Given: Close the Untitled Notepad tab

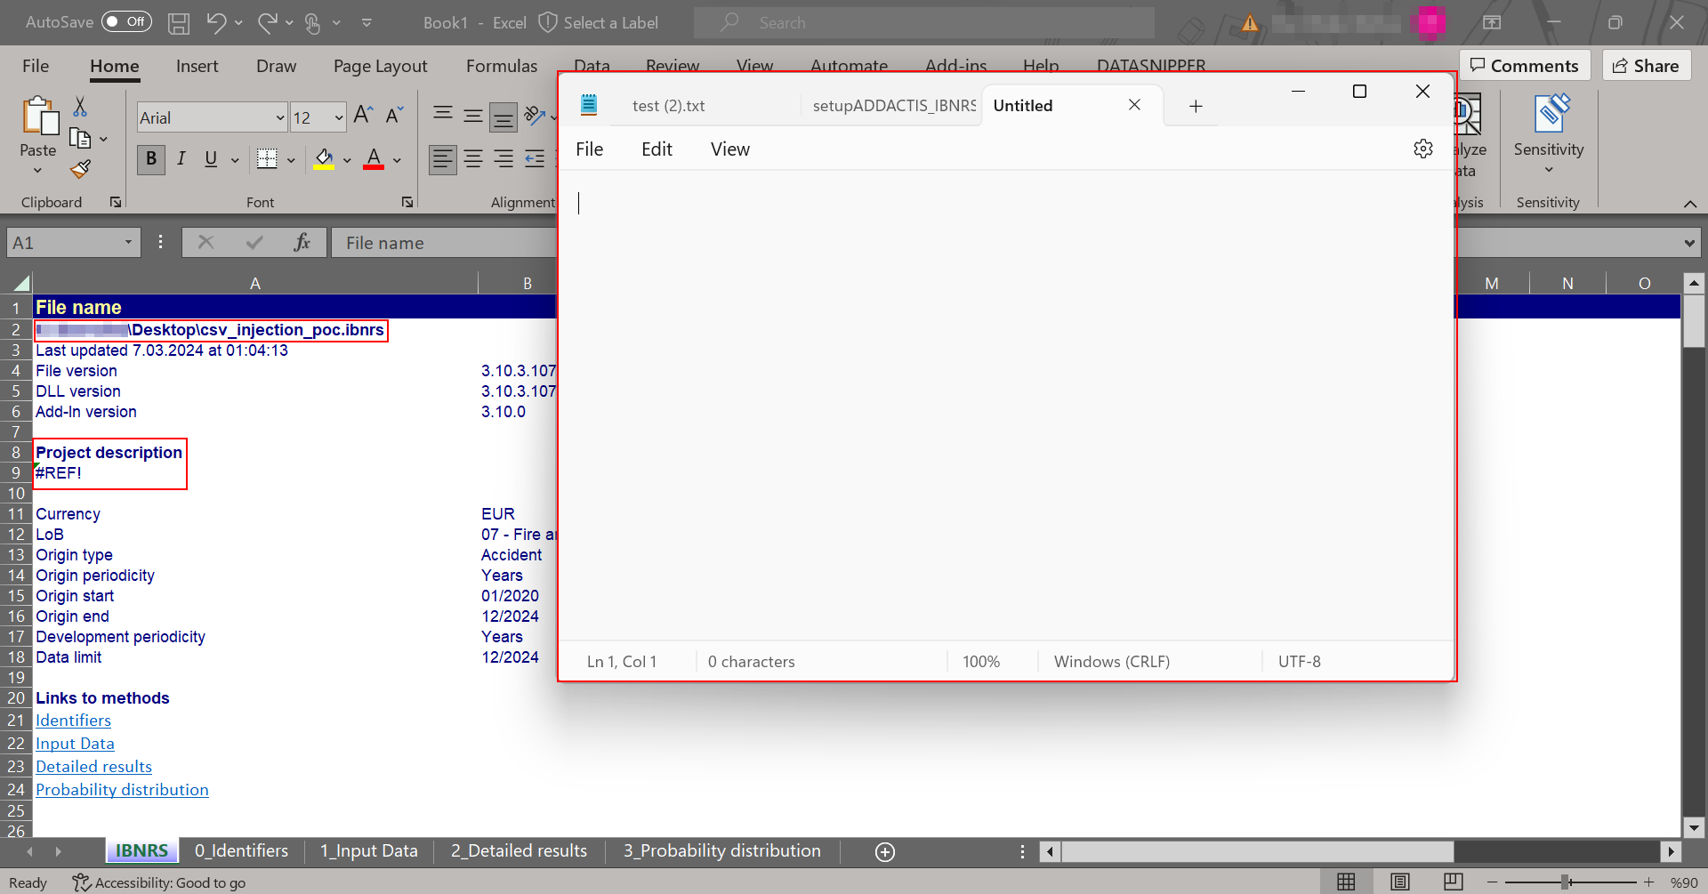Looking at the screenshot, I should pyautogui.click(x=1134, y=105).
